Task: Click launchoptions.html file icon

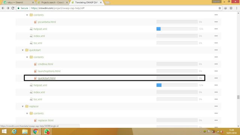Action: [x=35, y=71]
